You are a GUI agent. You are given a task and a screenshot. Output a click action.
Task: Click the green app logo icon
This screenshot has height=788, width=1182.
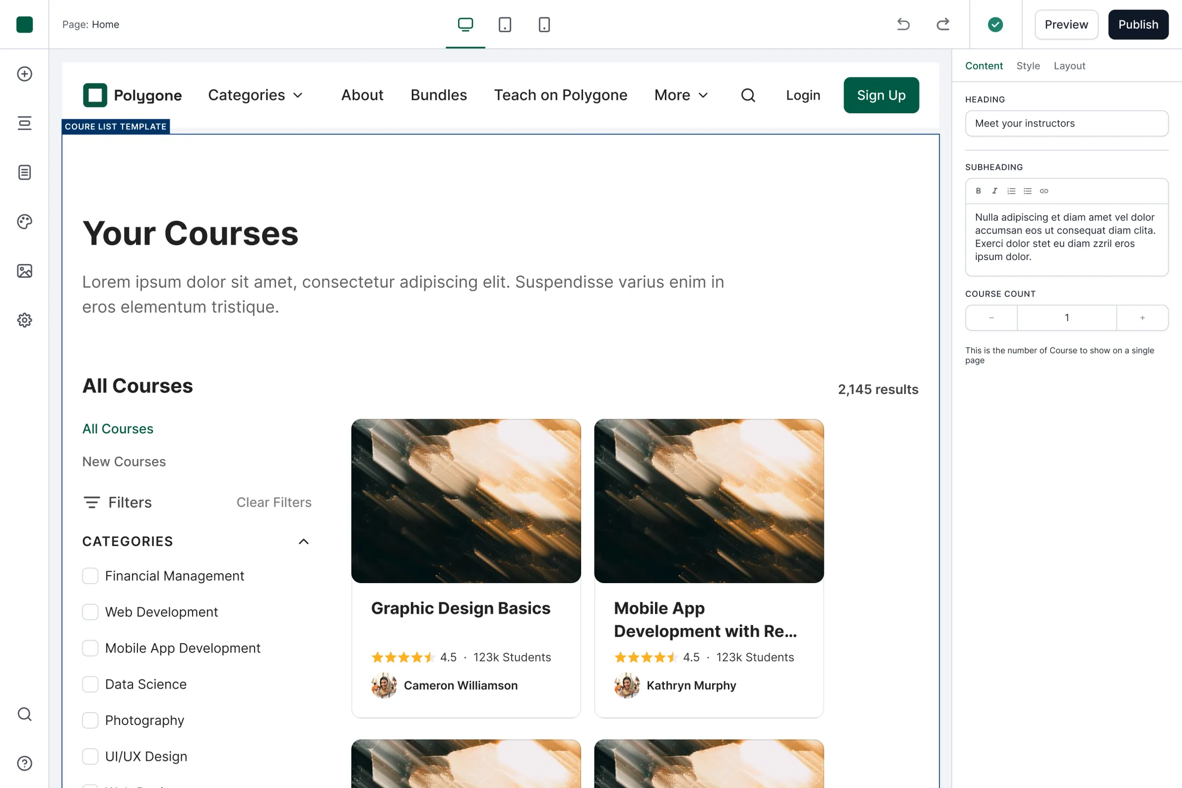(x=24, y=24)
